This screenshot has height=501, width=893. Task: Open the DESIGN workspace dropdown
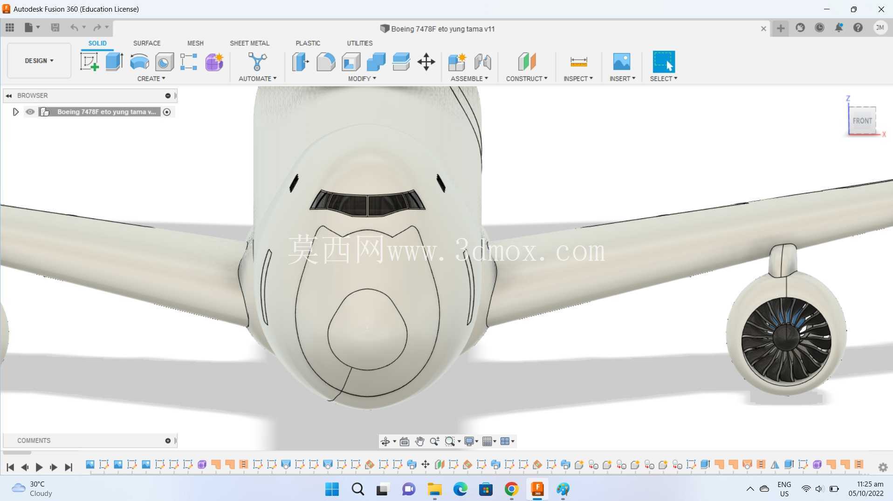point(39,61)
